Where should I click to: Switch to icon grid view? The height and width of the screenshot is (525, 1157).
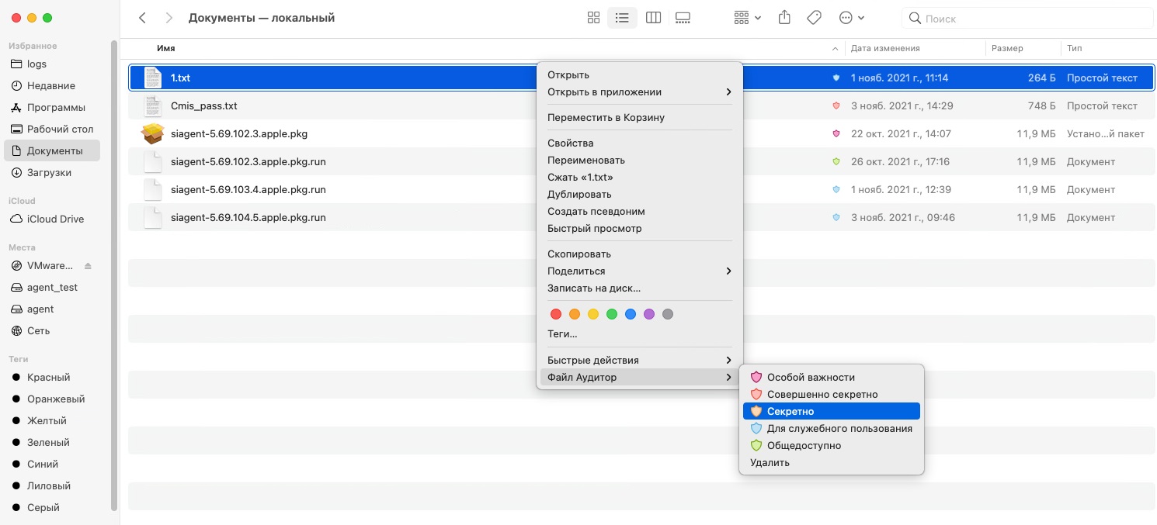[593, 18]
